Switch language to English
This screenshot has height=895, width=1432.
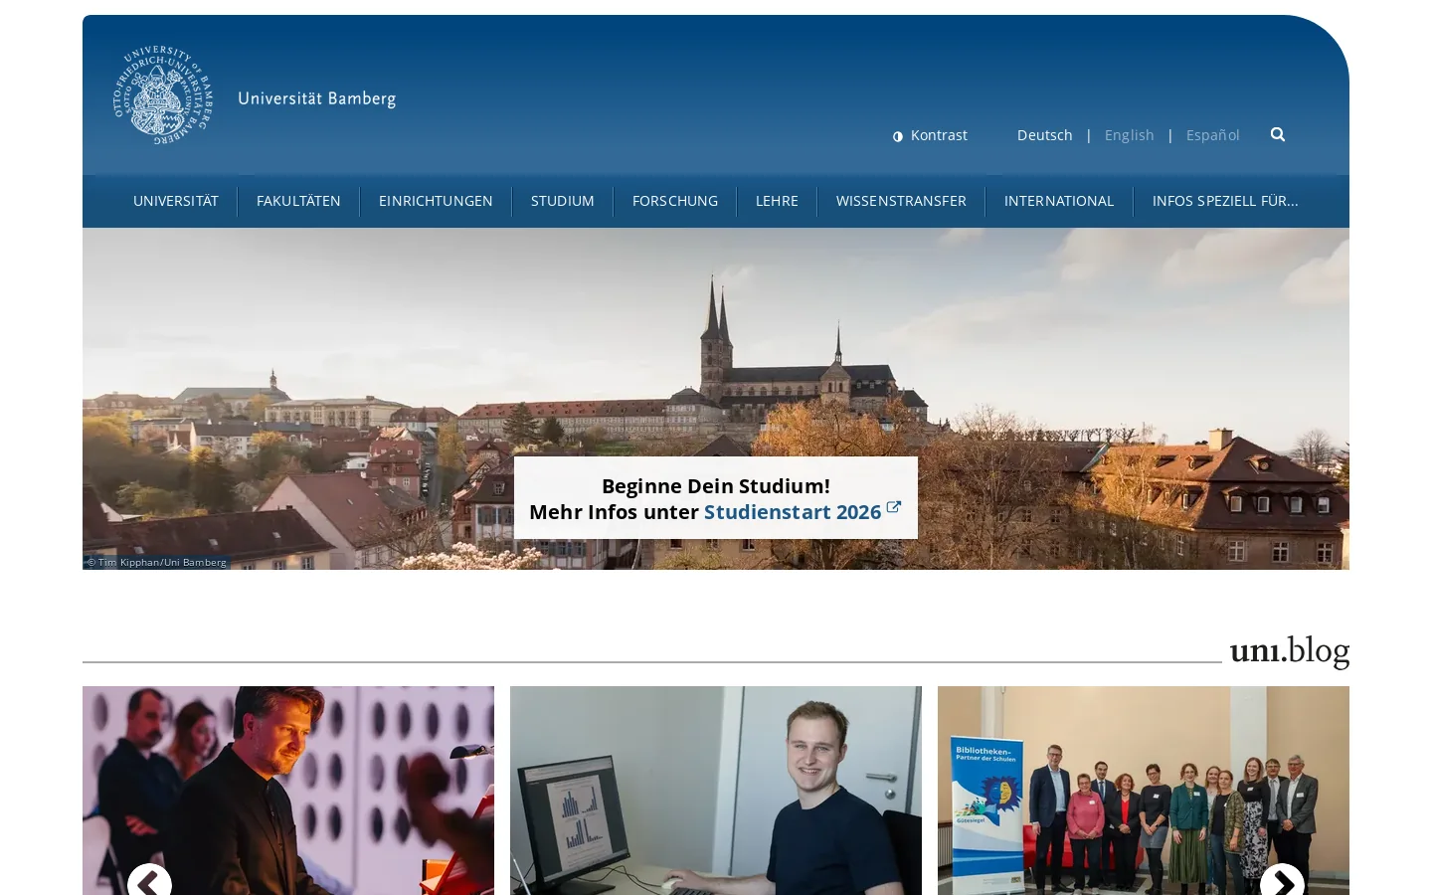coord(1129,135)
